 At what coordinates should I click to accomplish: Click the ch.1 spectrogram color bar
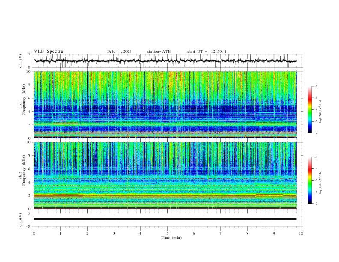[x=309, y=110]
